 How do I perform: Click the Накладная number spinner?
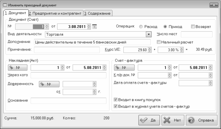click(x=63, y=68)
